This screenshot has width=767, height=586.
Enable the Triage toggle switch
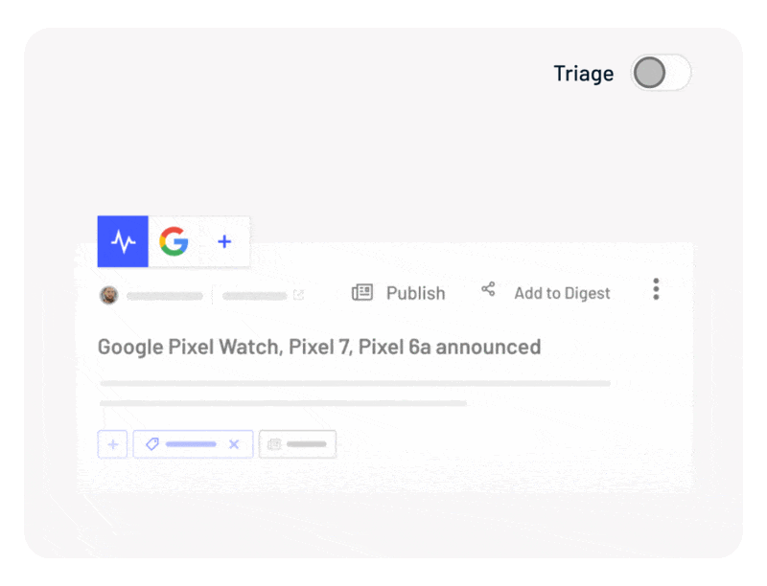click(661, 73)
